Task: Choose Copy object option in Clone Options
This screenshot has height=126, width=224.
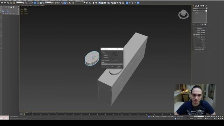Action: pyautogui.click(x=104, y=54)
